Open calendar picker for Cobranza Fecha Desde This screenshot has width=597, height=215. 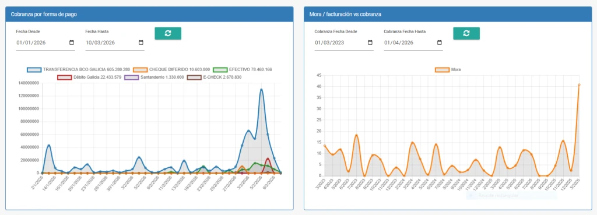[x=370, y=43]
